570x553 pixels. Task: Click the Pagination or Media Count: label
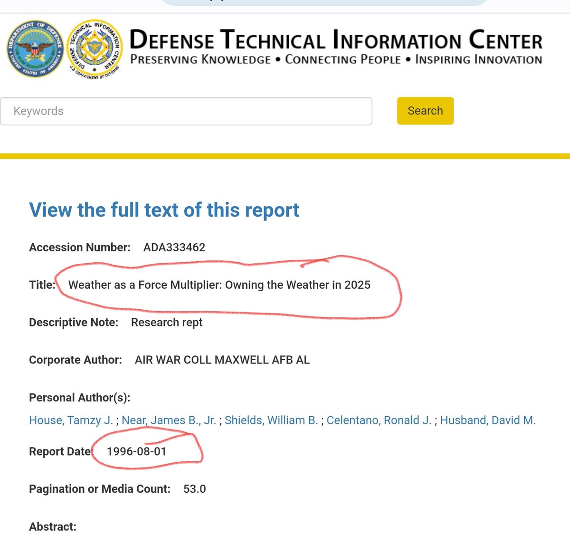pos(100,489)
